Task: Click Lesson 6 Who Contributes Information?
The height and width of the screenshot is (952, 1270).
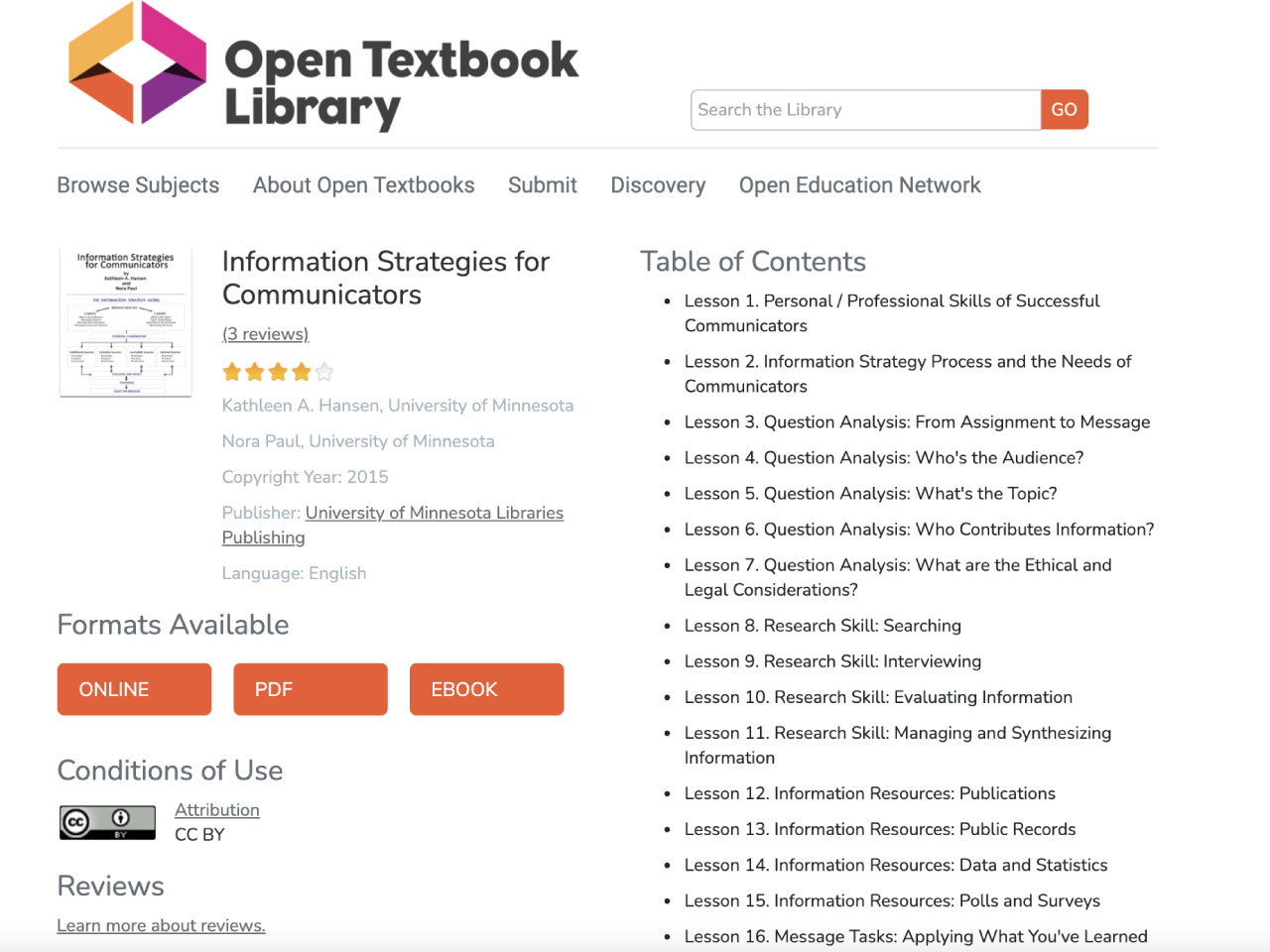Action: point(920,530)
